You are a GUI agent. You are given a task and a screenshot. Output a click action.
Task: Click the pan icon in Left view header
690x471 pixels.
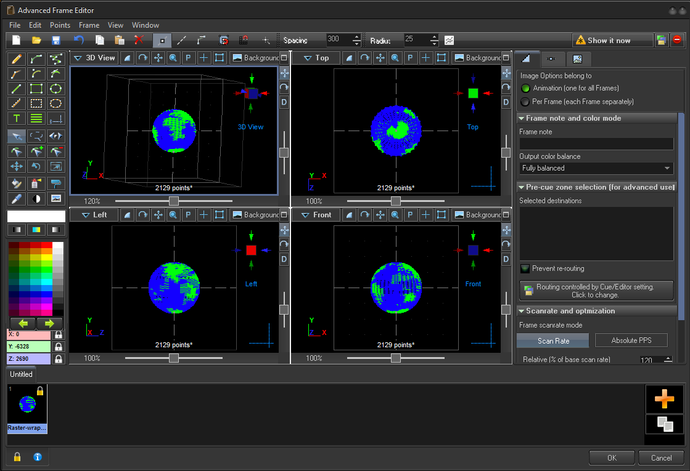(158, 215)
